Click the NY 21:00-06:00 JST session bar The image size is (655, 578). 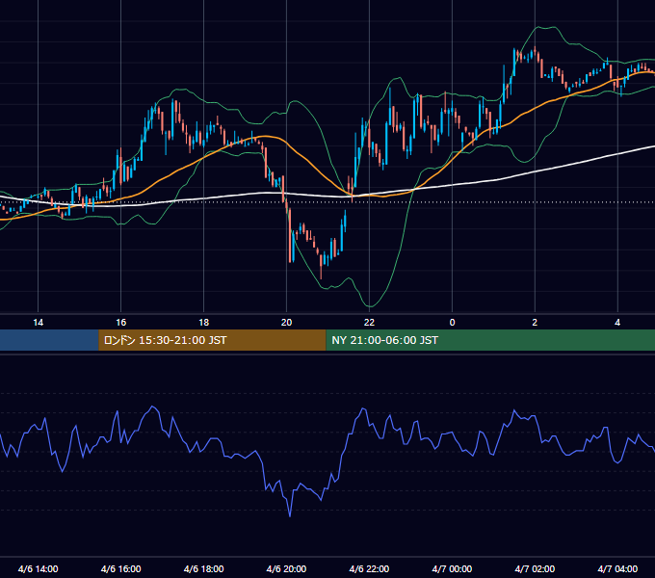(490, 340)
